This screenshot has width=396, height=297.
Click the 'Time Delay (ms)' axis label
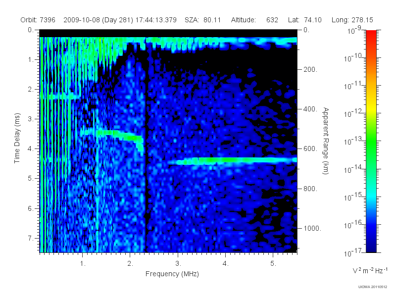(x=17, y=138)
